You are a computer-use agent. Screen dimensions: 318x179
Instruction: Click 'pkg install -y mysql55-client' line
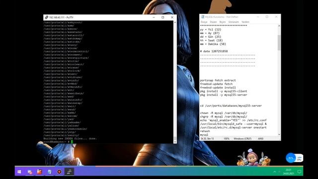224,91
